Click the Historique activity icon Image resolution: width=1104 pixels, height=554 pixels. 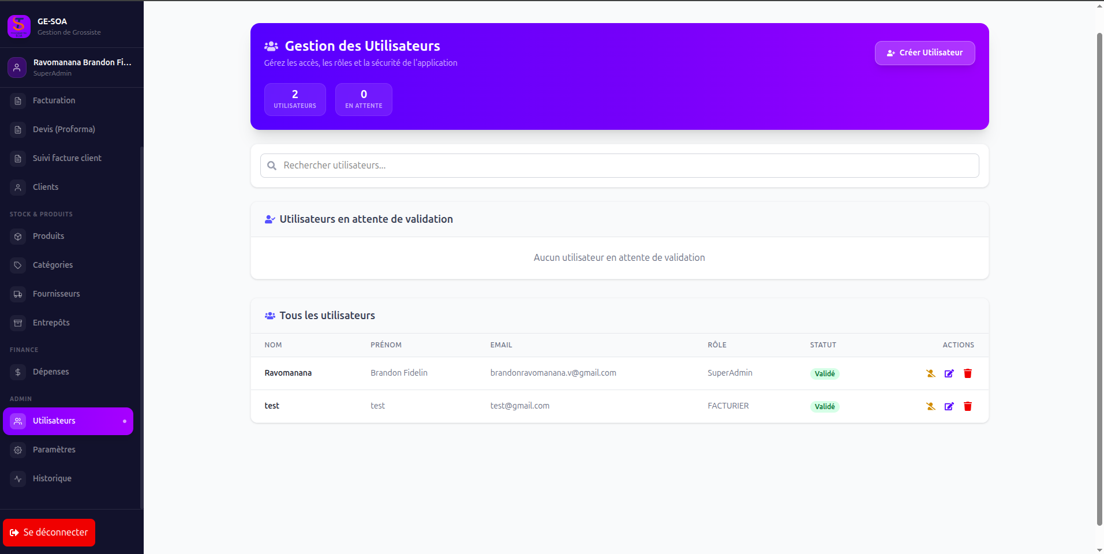click(x=18, y=479)
